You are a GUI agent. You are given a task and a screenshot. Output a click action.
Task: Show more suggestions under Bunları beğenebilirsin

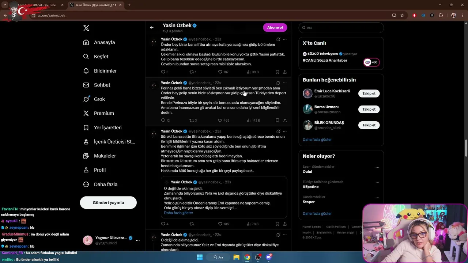[317, 140]
